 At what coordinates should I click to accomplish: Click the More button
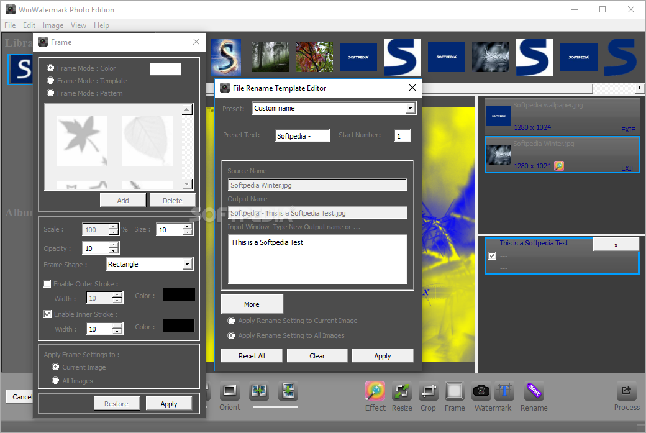point(252,304)
